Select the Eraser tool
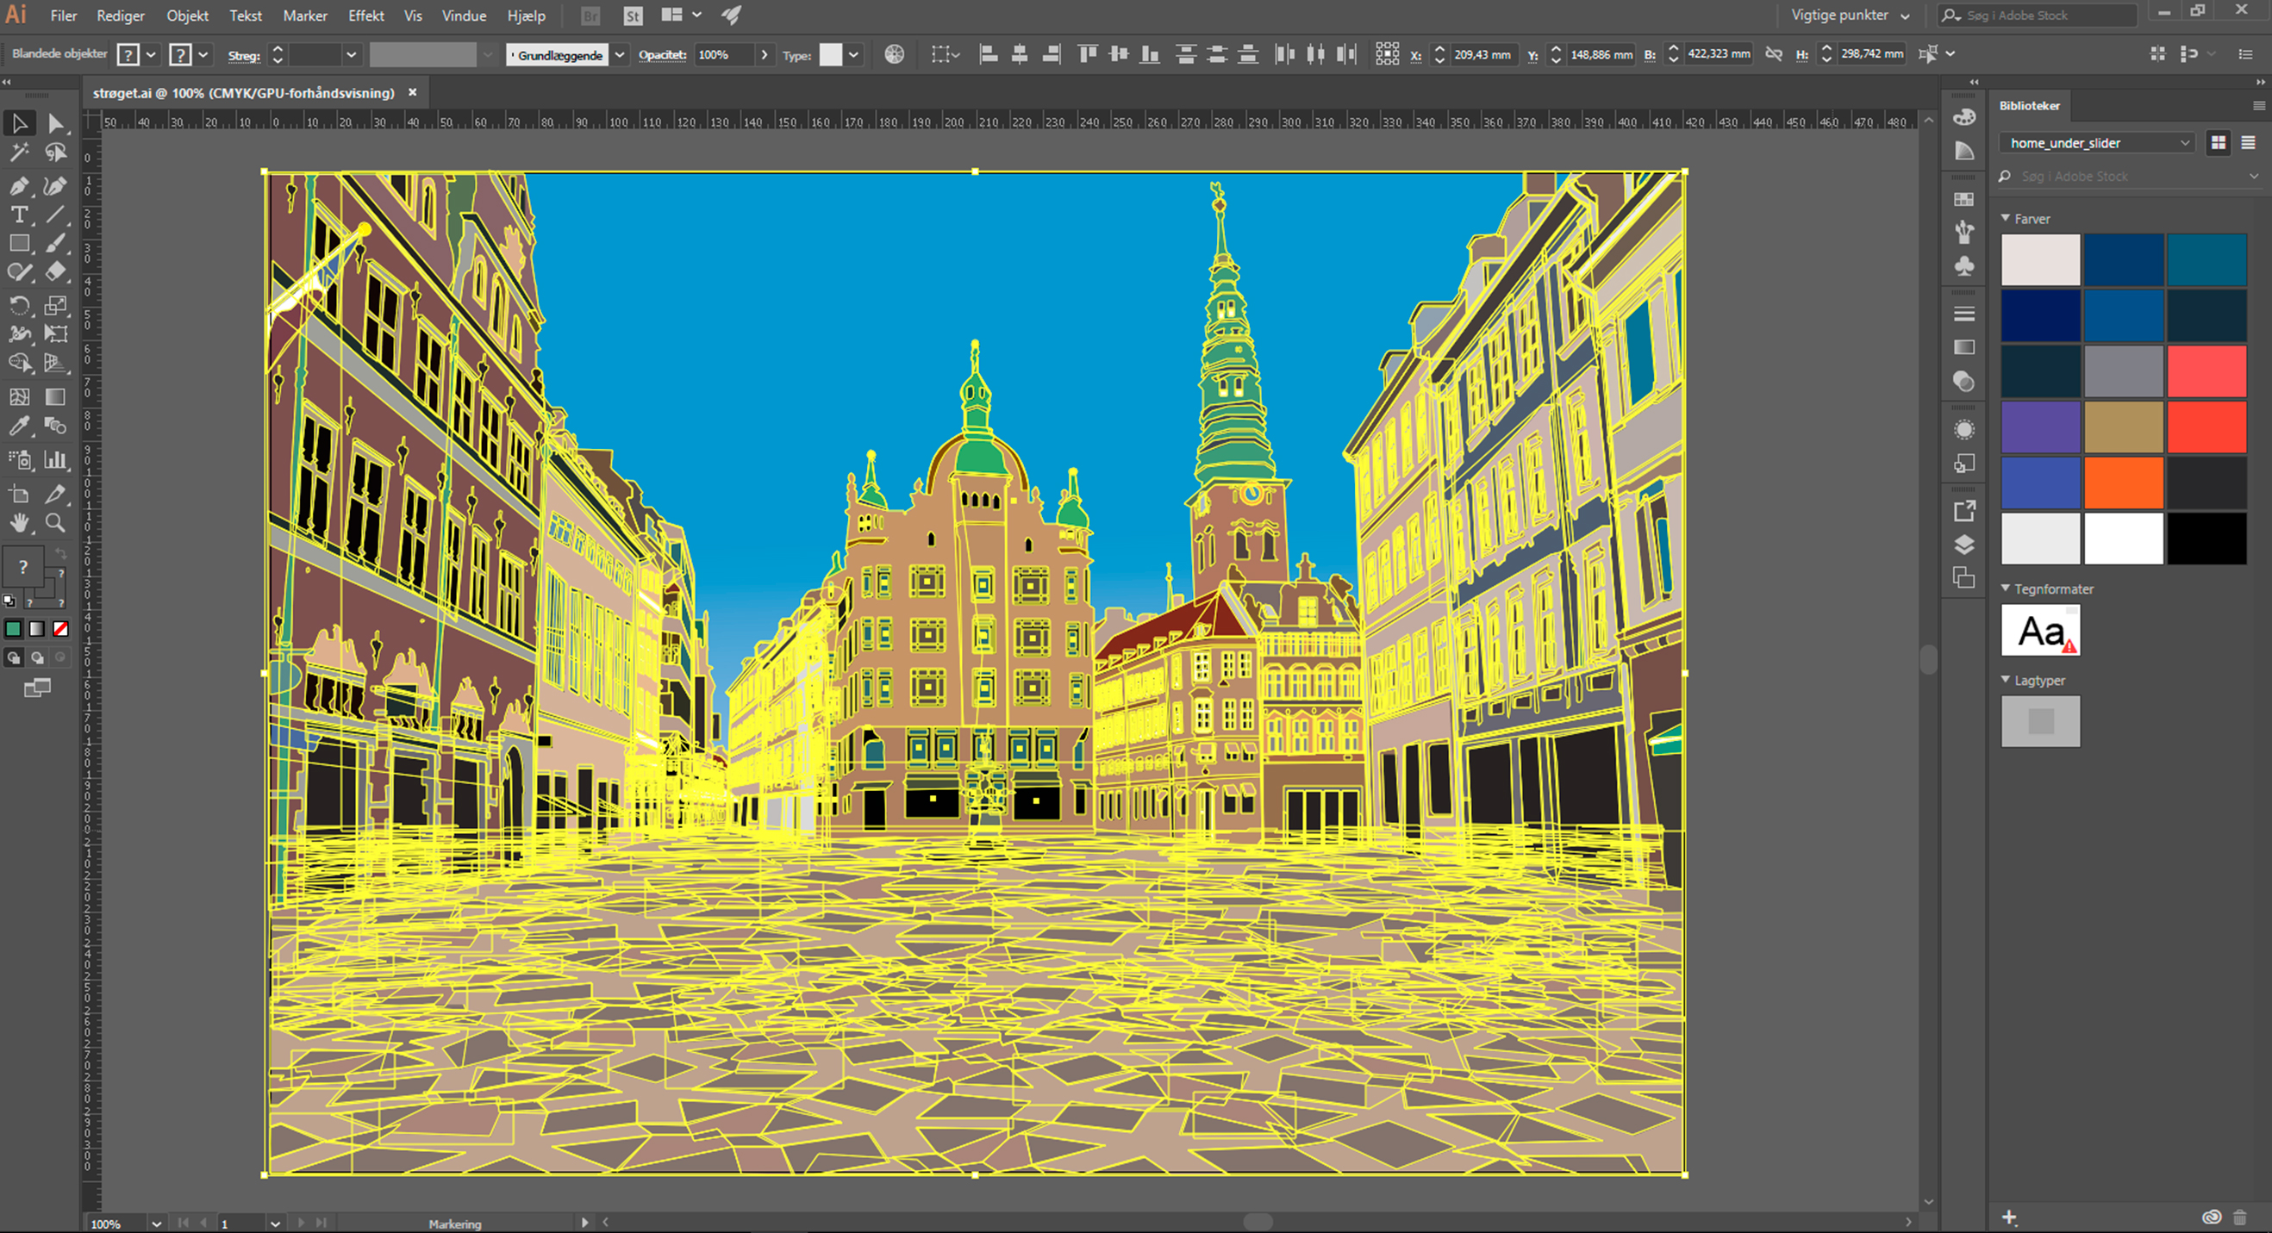Image resolution: width=2272 pixels, height=1233 pixels. 55,272
